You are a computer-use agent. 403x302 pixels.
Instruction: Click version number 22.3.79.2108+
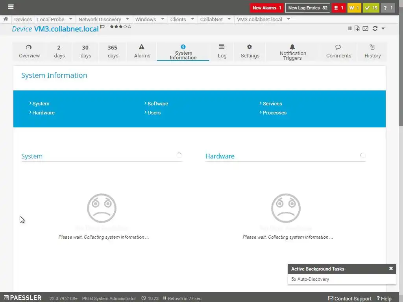coord(63,298)
